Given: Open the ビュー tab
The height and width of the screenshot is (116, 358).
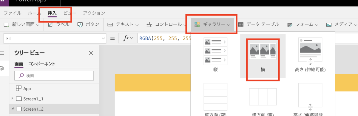Looking at the screenshot, I should [x=70, y=13].
